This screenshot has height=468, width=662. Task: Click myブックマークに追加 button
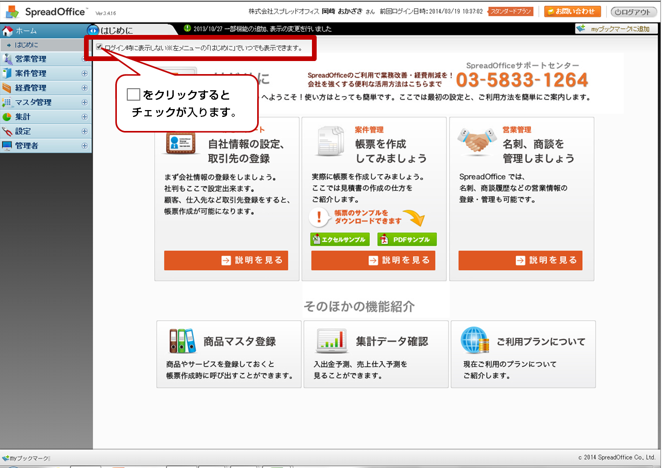point(617,29)
